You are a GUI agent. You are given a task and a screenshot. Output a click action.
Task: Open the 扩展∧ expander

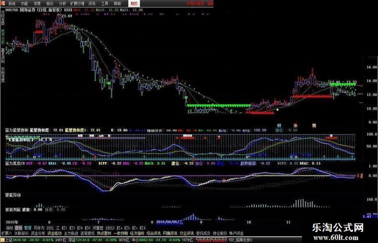6,233
